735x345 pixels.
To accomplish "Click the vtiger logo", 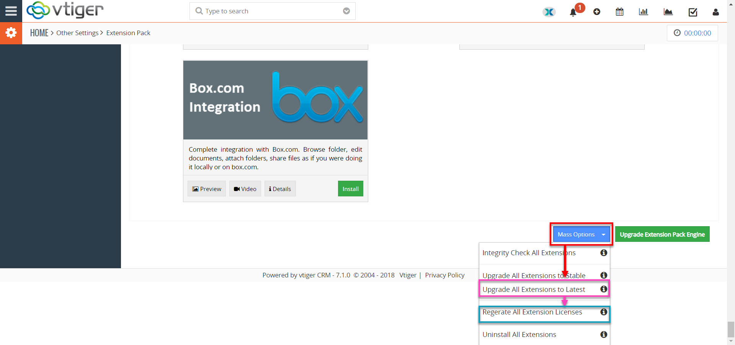I will [x=65, y=10].
